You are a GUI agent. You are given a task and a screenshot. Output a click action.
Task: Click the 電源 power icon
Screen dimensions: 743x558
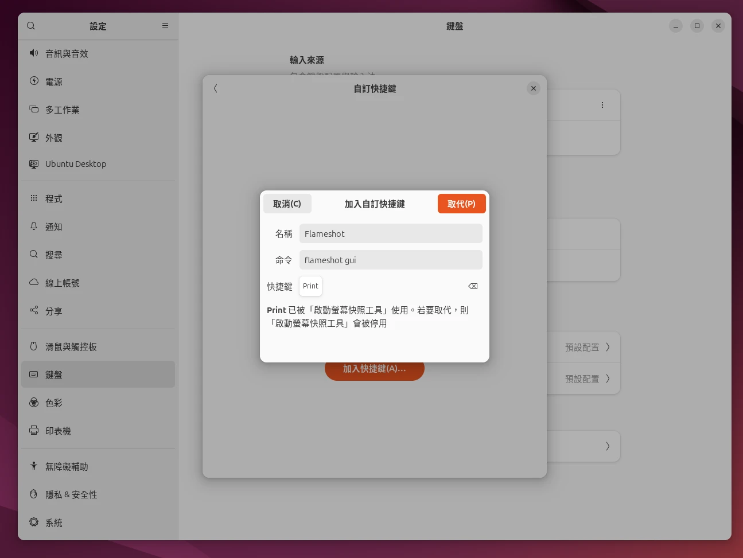[x=34, y=81]
